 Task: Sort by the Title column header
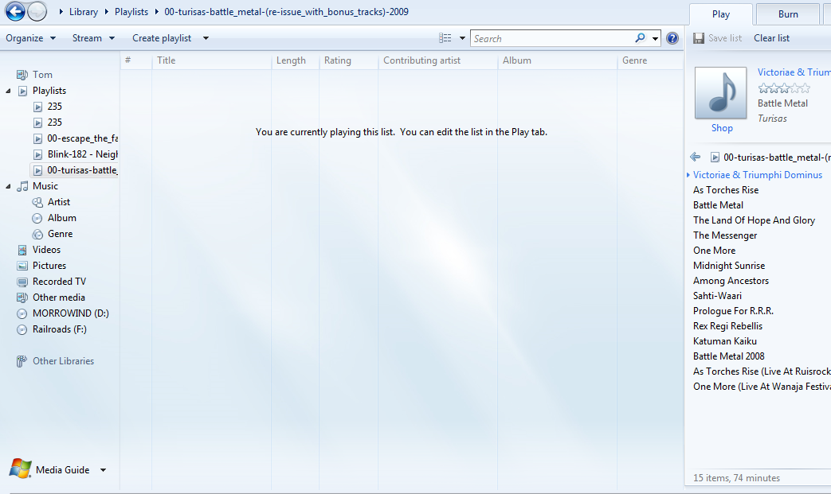coord(211,60)
